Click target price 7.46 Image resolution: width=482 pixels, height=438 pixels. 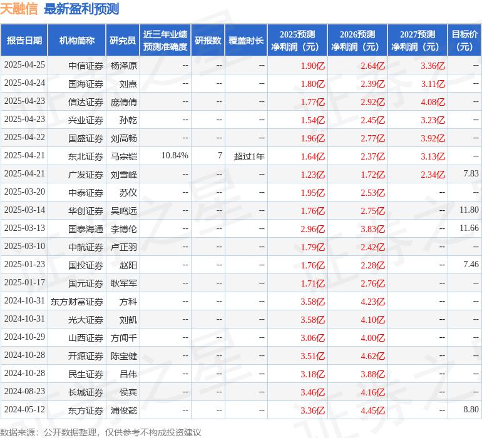pyautogui.click(x=471, y=264)
